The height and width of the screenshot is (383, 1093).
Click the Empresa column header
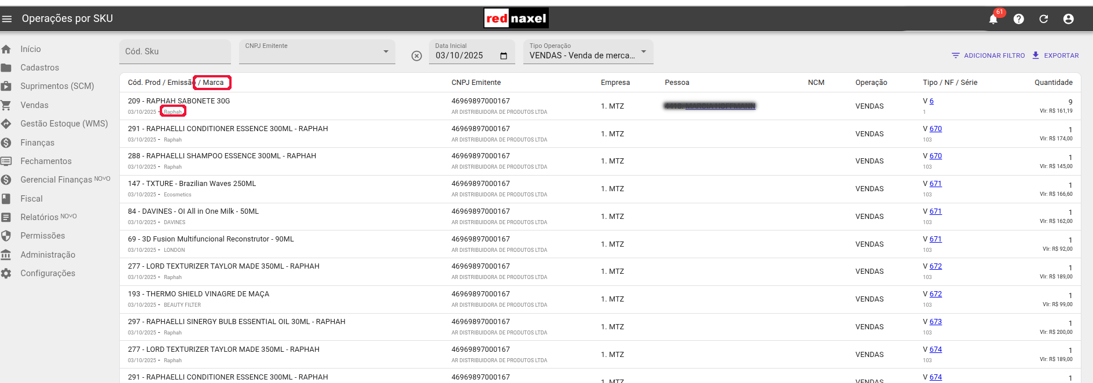tap(615, 83)
